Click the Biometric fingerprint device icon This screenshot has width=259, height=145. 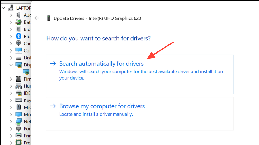(x=19, y=29)
